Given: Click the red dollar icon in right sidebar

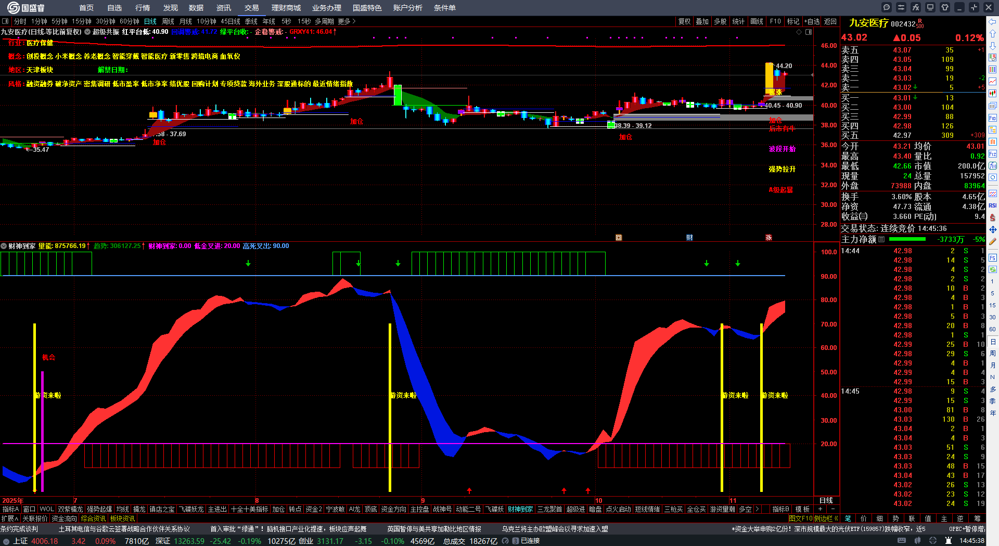Looking at the screenshot, I should (993, 217).
